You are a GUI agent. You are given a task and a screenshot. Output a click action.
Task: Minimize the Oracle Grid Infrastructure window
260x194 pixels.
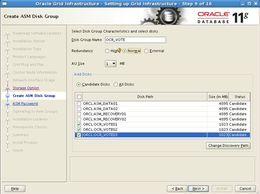(243, 4)
